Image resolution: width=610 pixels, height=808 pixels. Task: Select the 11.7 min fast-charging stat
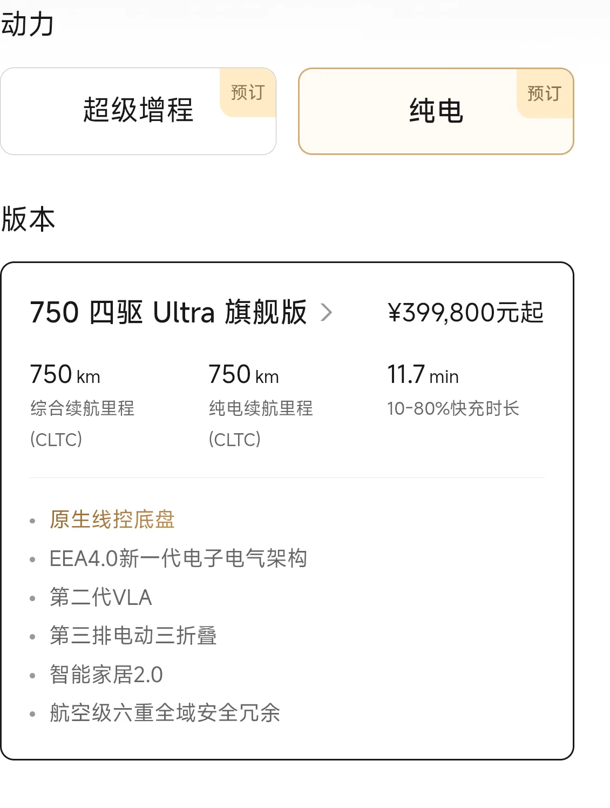(x=423, y=375)
